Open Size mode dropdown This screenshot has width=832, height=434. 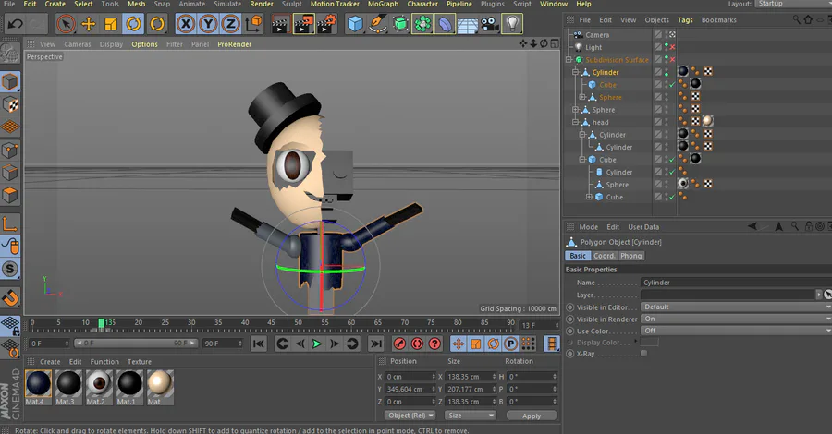click(x=471, y=416)
